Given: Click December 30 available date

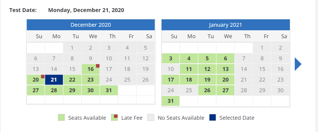Looking at the screenshot, I should pyautogui.click(x=91, y=90).
